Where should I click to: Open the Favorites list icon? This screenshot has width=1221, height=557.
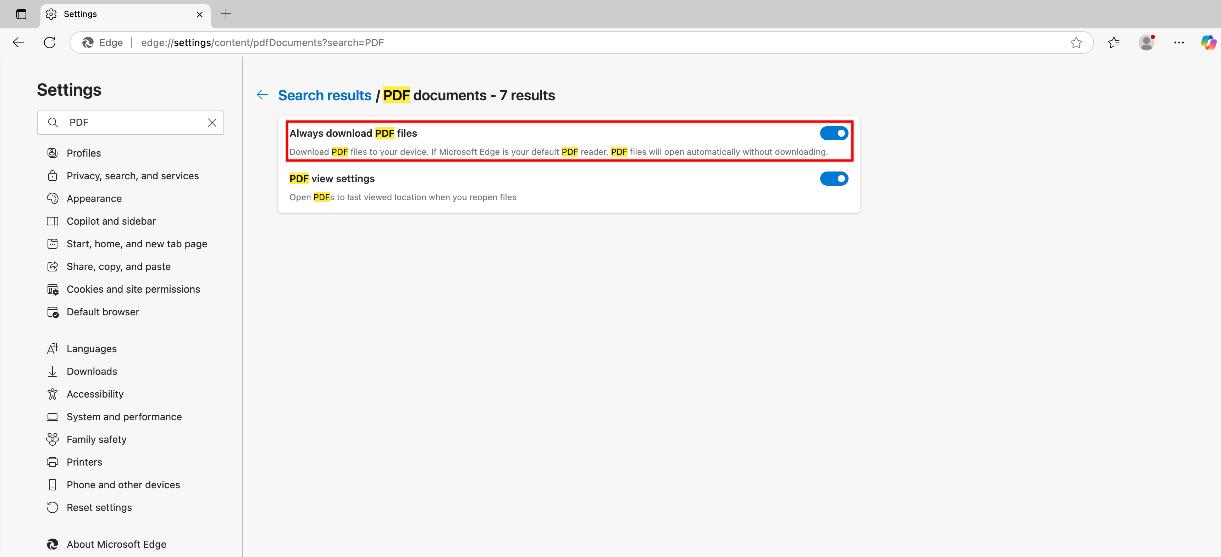coord(1114,43)
